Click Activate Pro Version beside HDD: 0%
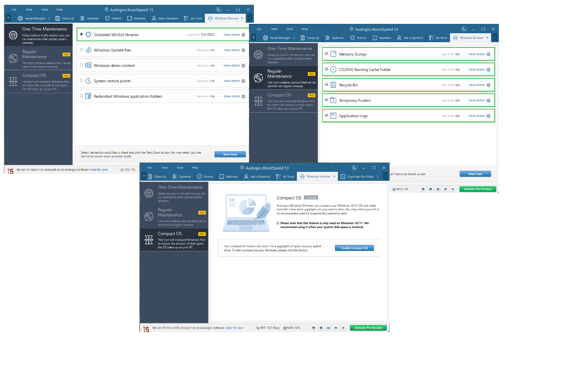Viewport: 580px width, 379px height. [478, 189]
